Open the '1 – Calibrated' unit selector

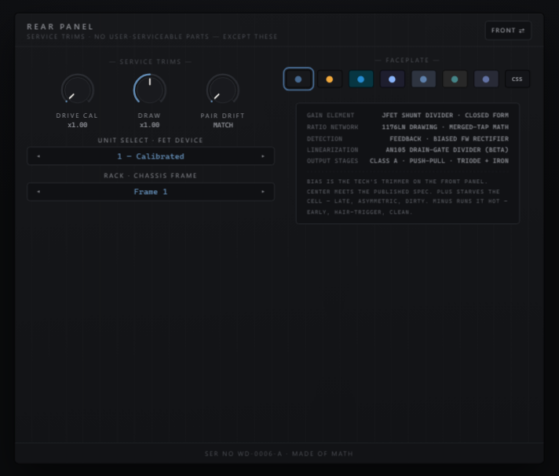click(x=151, y=156)
